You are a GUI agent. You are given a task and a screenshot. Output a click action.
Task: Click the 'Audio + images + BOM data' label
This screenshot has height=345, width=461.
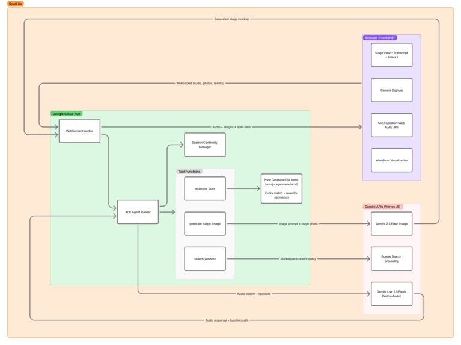click(231, 127)
